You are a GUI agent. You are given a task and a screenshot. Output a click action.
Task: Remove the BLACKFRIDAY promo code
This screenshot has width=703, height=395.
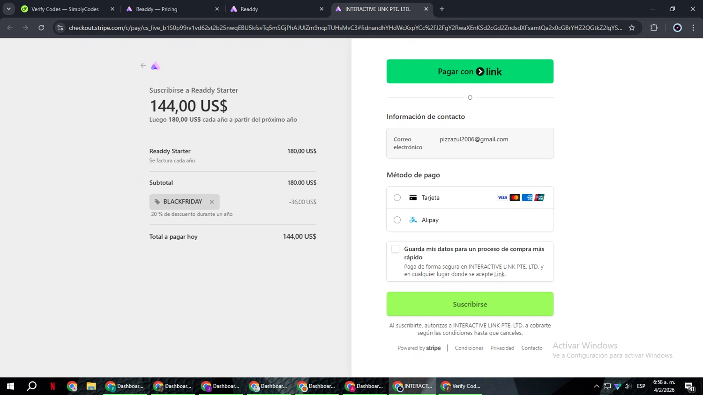click(x=212, y=202)
